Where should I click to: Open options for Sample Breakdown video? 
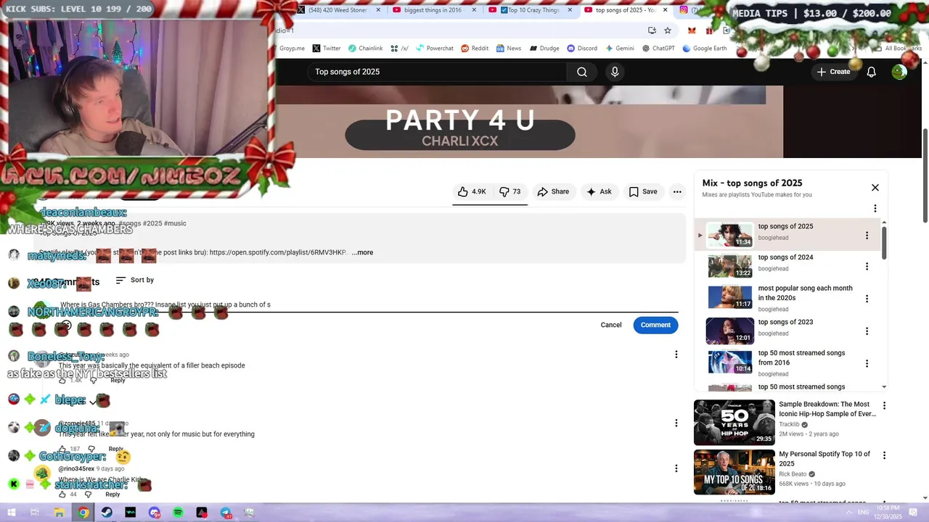click(884, 405)
